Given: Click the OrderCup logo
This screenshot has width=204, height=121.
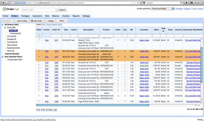Looking at the screenshot, I should click(x=11, y=9).
